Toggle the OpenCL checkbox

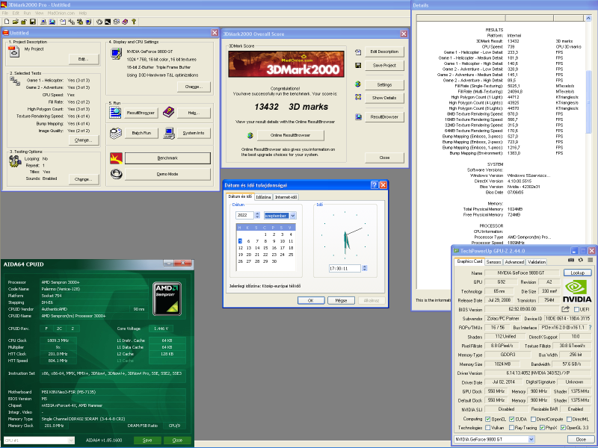pyautogui.click(x=488, y=419)
